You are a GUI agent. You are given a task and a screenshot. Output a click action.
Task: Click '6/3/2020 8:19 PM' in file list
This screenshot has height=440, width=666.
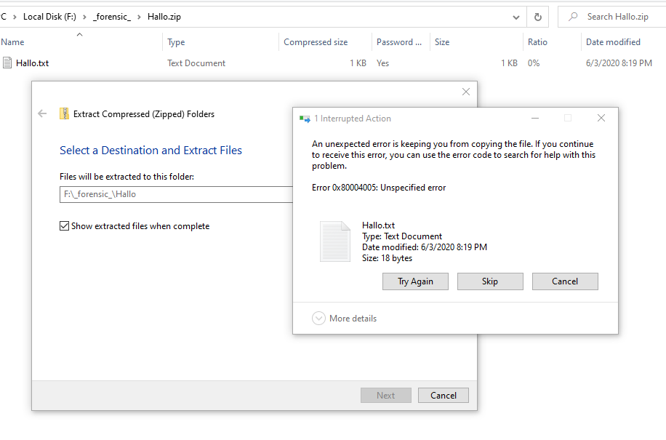[x=619, y=63]
